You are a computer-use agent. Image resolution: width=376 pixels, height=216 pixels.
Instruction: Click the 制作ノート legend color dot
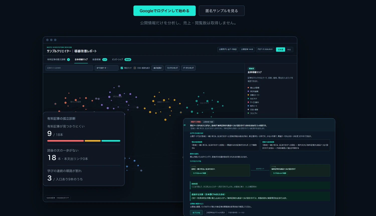248,106
